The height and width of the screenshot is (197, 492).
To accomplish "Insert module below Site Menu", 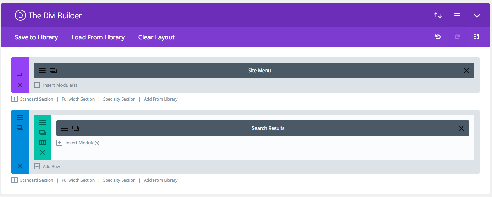I will [x=56, y=85].
